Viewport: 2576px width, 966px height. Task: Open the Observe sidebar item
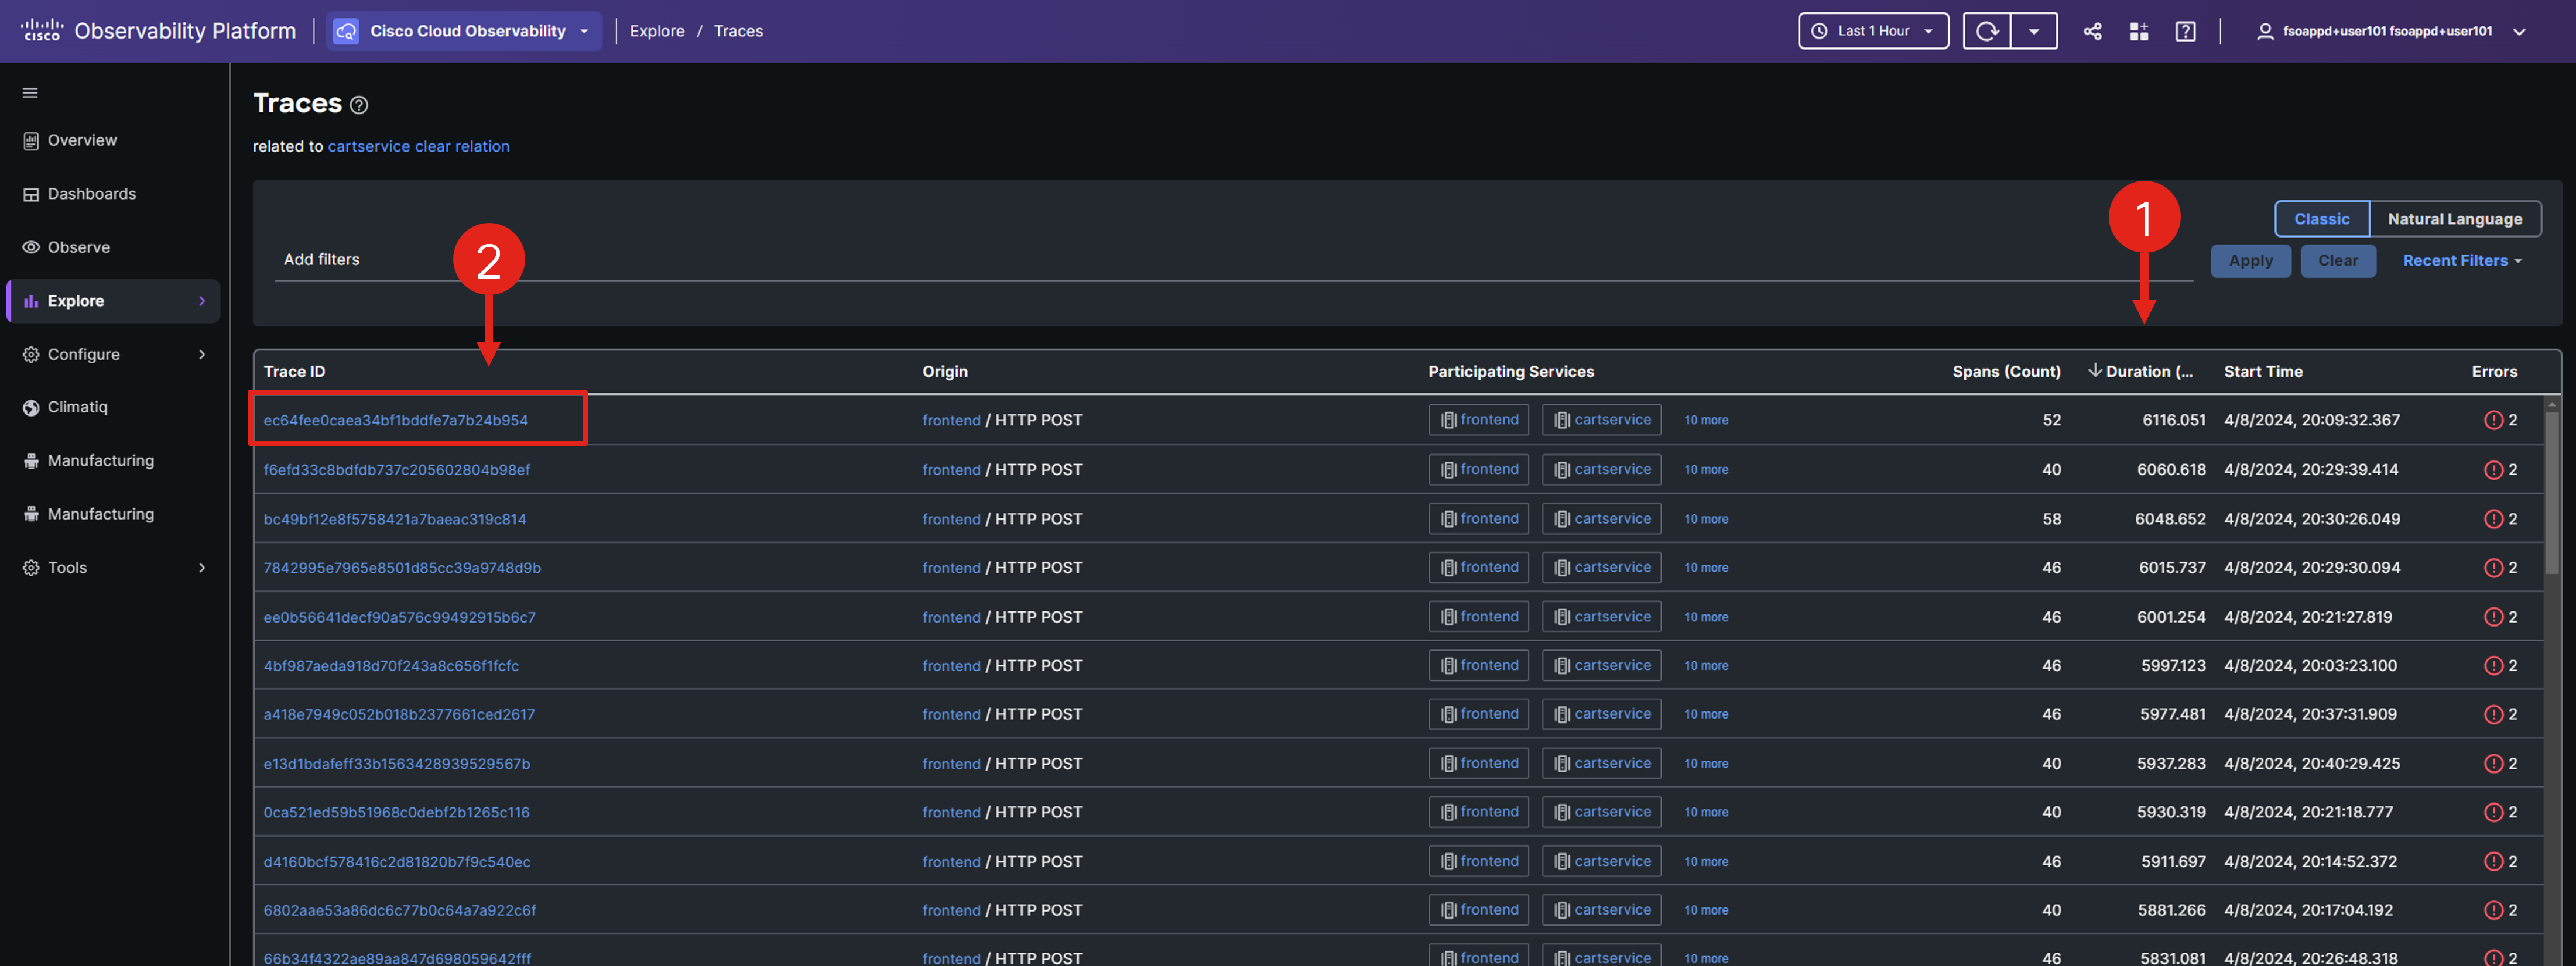coord(78,247)
